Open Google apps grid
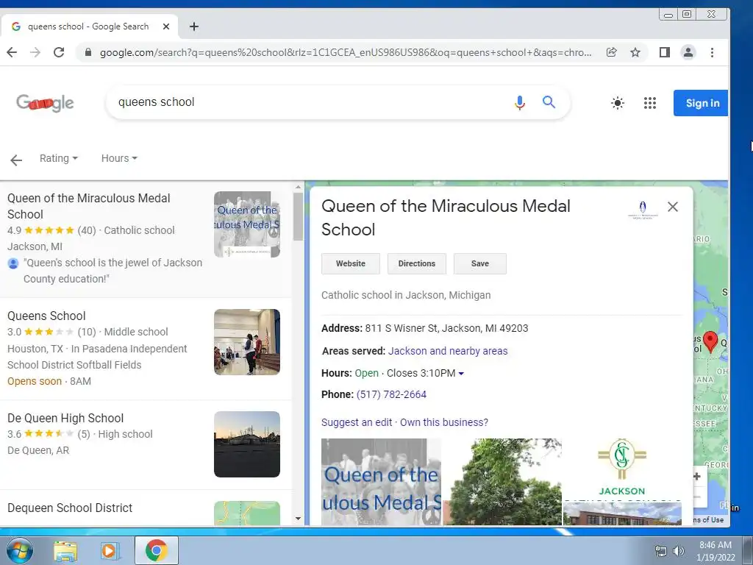This screenshot has height=565, width=753. pyautogui.click(x=650, y=103)
